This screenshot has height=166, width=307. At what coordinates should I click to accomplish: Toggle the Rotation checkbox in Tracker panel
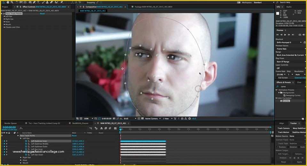coord(288,147)
